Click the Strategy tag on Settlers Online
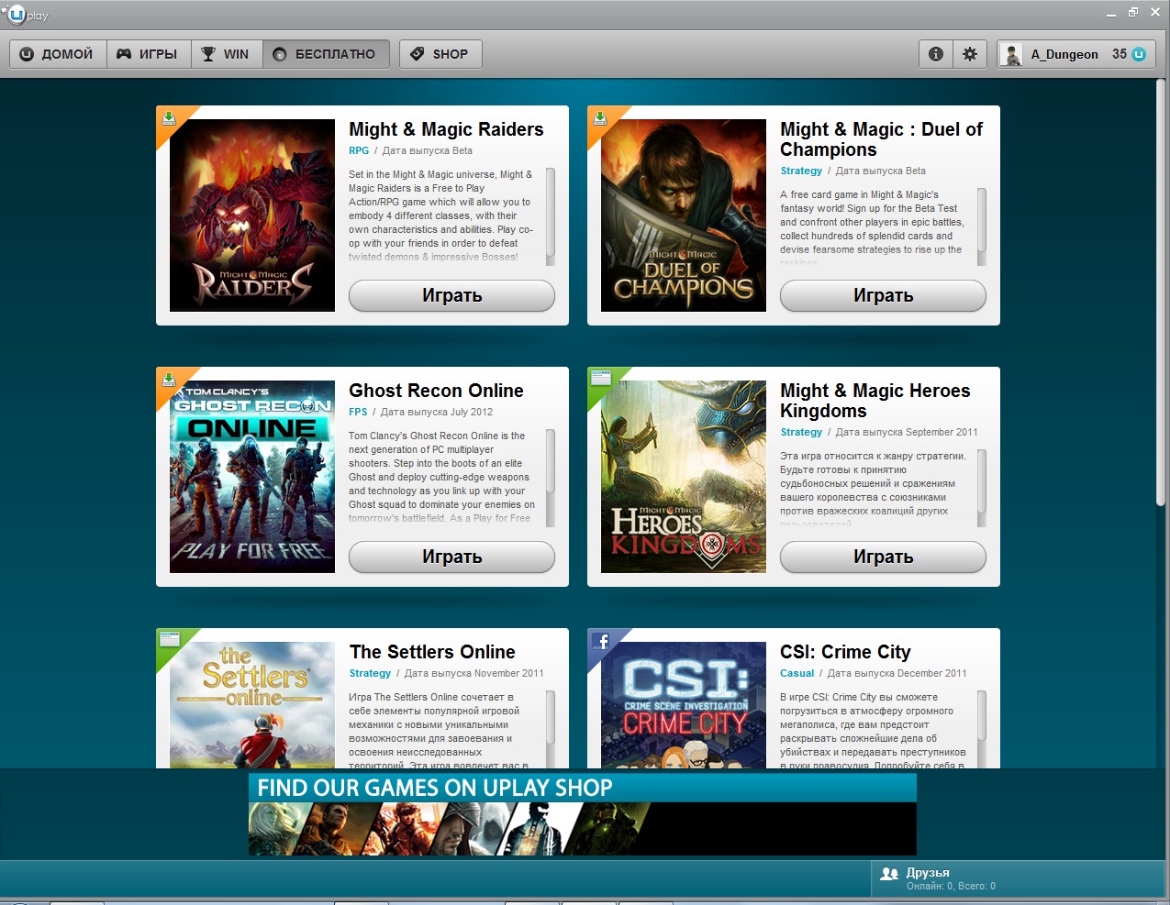 (370, 673)
